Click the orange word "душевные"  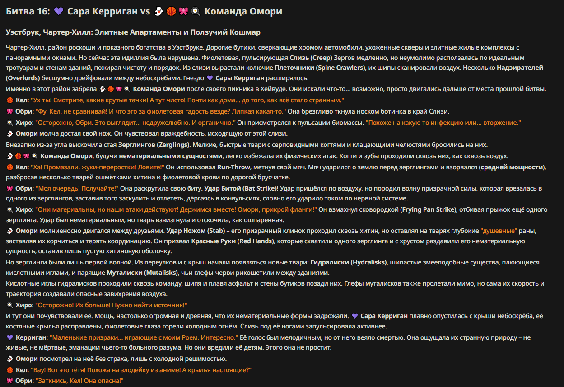tap(499, 231)
